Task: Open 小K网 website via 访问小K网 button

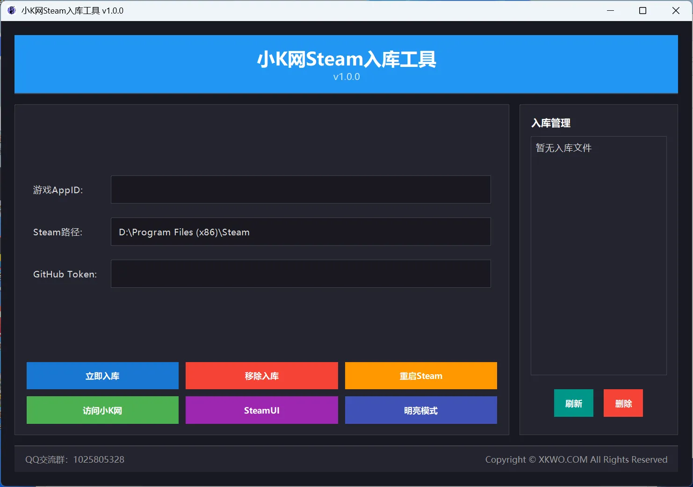Action: click(102, 410)
